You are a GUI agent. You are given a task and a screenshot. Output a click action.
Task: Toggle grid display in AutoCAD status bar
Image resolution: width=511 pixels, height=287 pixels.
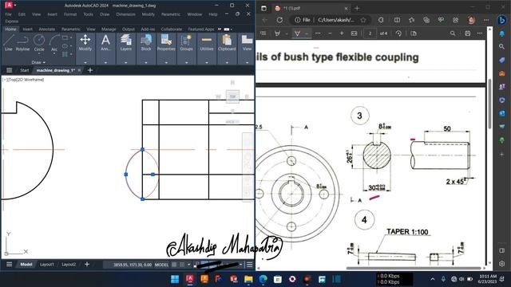click(174, 265)
